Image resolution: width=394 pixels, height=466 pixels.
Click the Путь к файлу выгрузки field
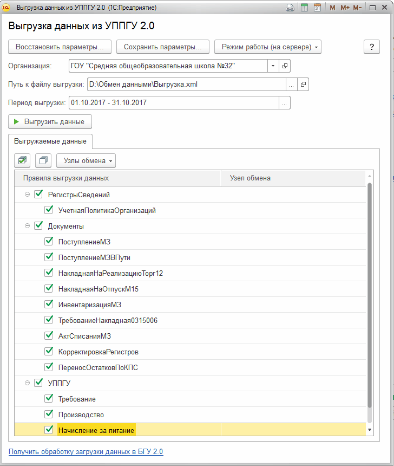187,85
